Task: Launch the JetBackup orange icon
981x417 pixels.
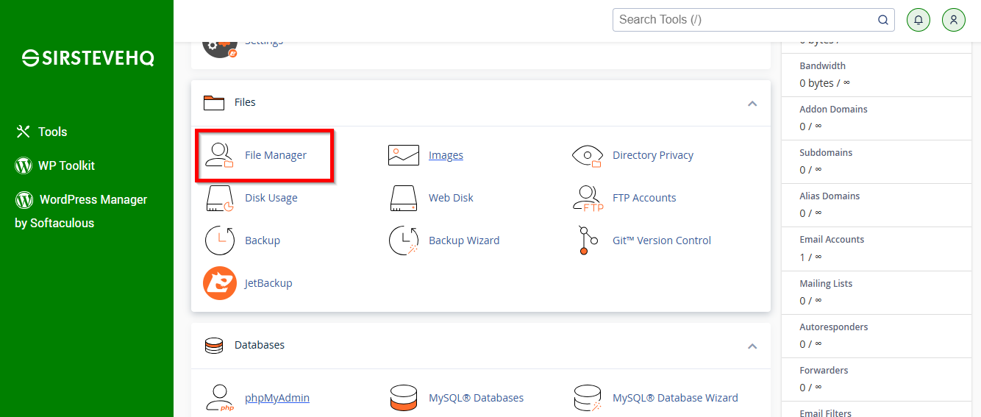Action: pyautogui.click(x=219, y=283)
